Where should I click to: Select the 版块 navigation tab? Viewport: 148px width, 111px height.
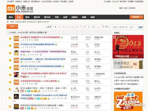click(27, 17)
